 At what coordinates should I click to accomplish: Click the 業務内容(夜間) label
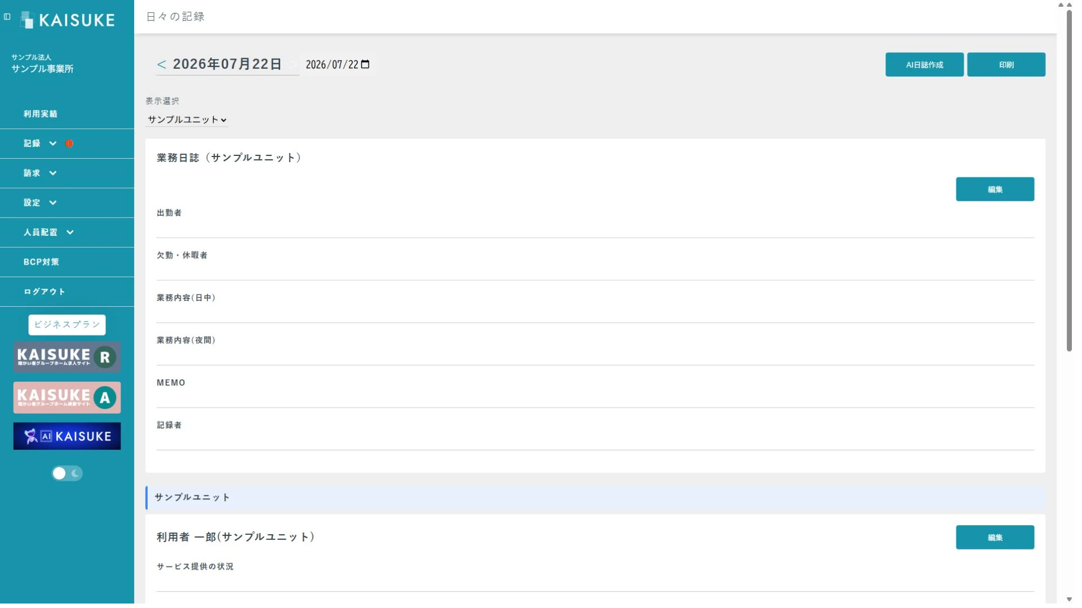coord(186,341)
